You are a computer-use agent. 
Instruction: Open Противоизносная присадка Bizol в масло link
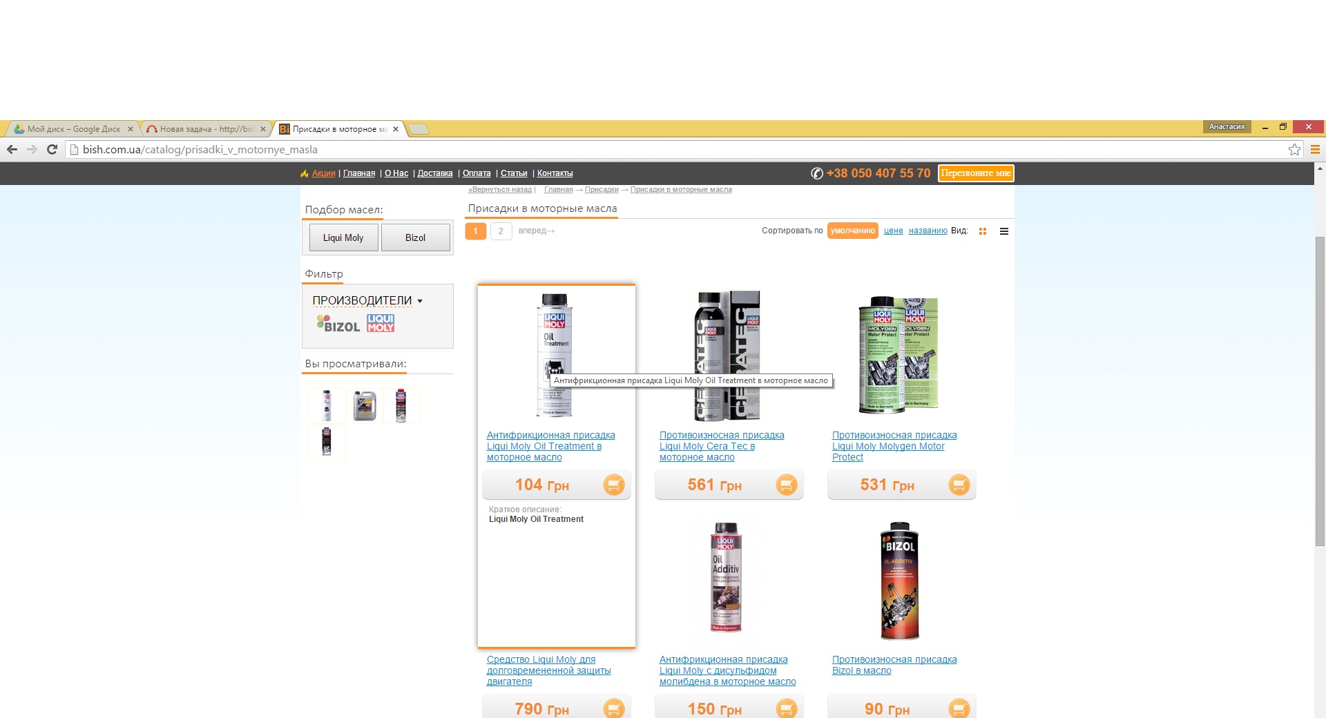pyautogui.click(x=894, y=665)
